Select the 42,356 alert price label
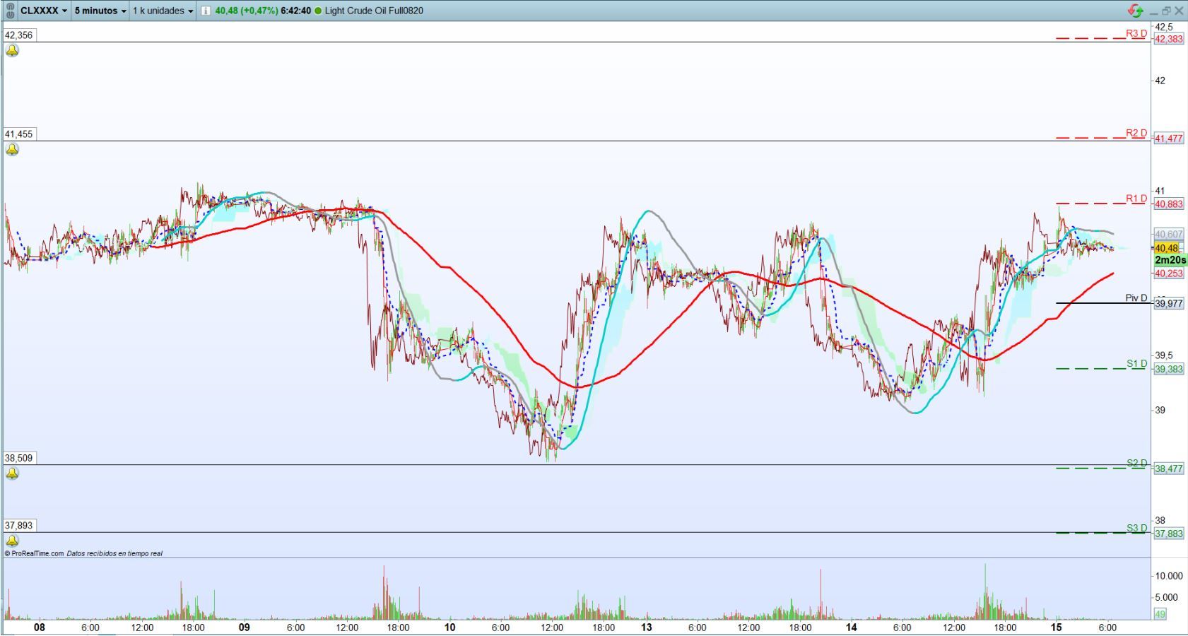Viewport: 1188px width, 636px height. point(18,35)
